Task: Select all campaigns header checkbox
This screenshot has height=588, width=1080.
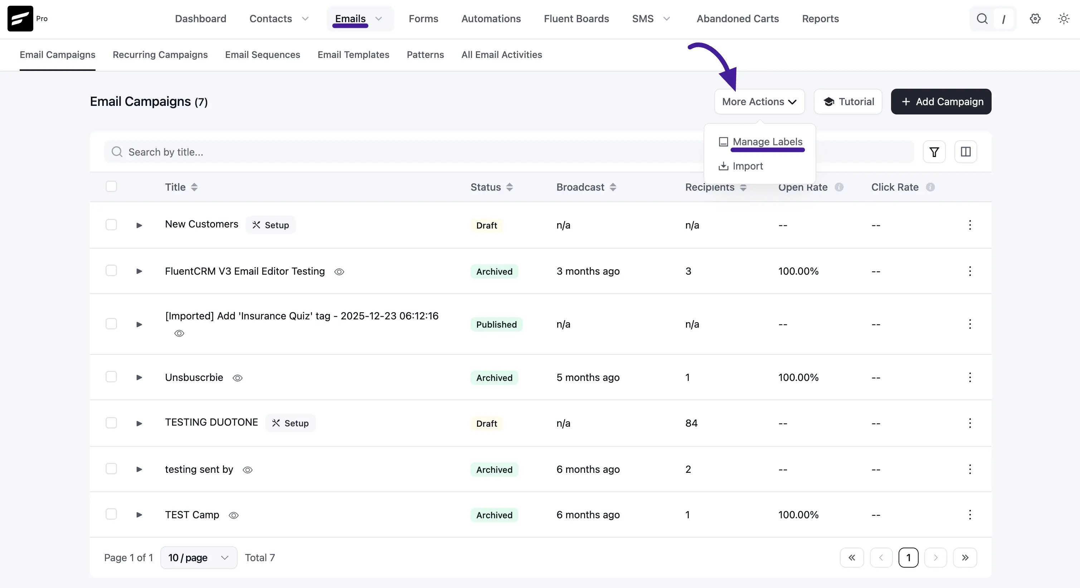Action: (111, 186)
